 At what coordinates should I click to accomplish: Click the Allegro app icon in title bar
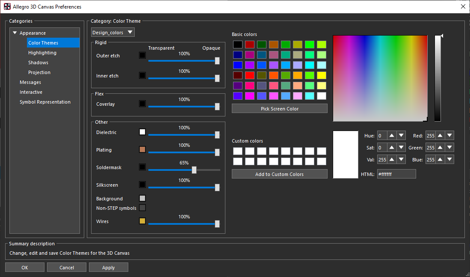(x=7, y=6)
